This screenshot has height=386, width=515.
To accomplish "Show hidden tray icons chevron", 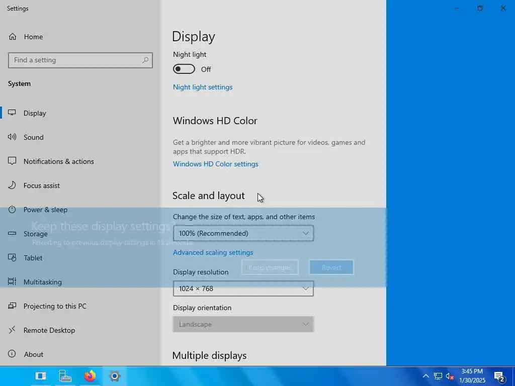I will tap(425, 376).
